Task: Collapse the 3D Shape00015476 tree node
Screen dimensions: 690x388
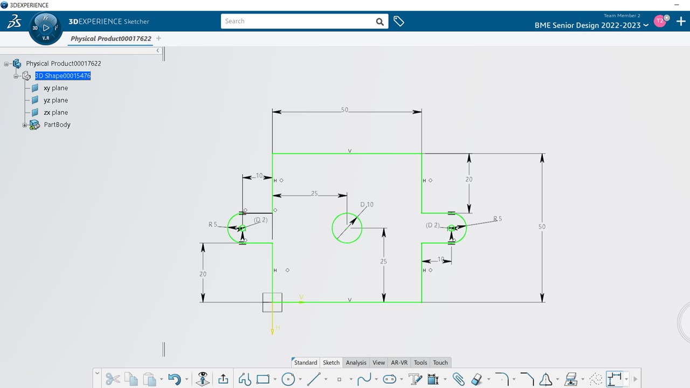Action: [16, 75]
